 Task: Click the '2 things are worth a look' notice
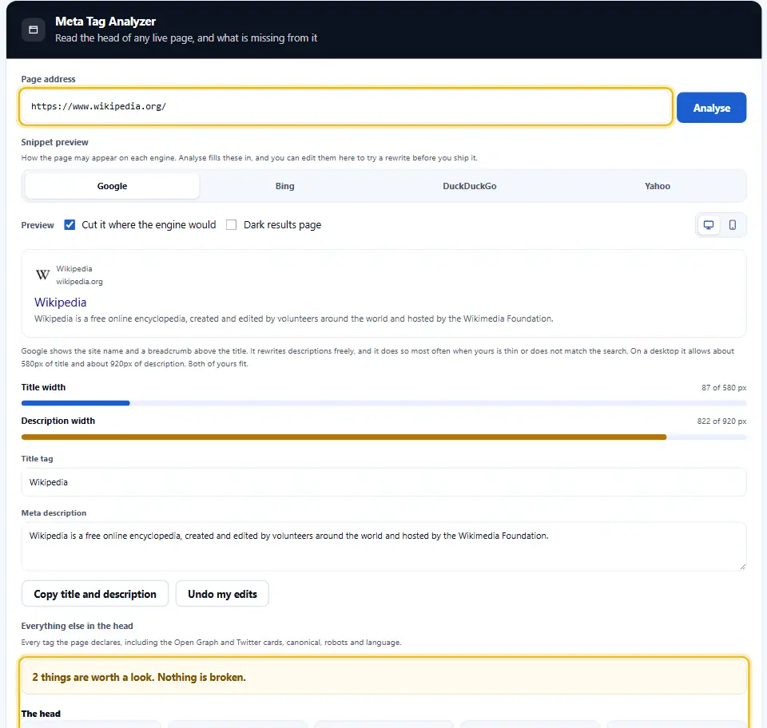point(383,677)
